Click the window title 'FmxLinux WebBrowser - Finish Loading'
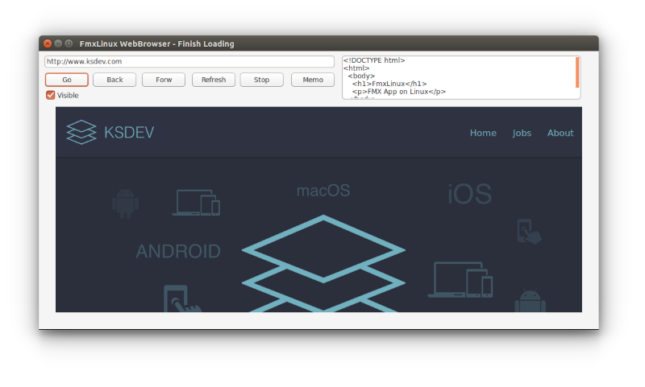 pos(156,44)
